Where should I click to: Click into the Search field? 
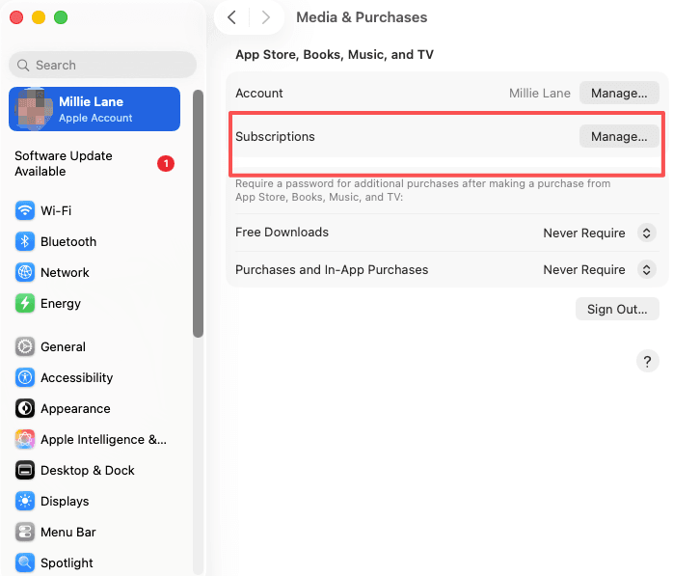tap(102, 66)
